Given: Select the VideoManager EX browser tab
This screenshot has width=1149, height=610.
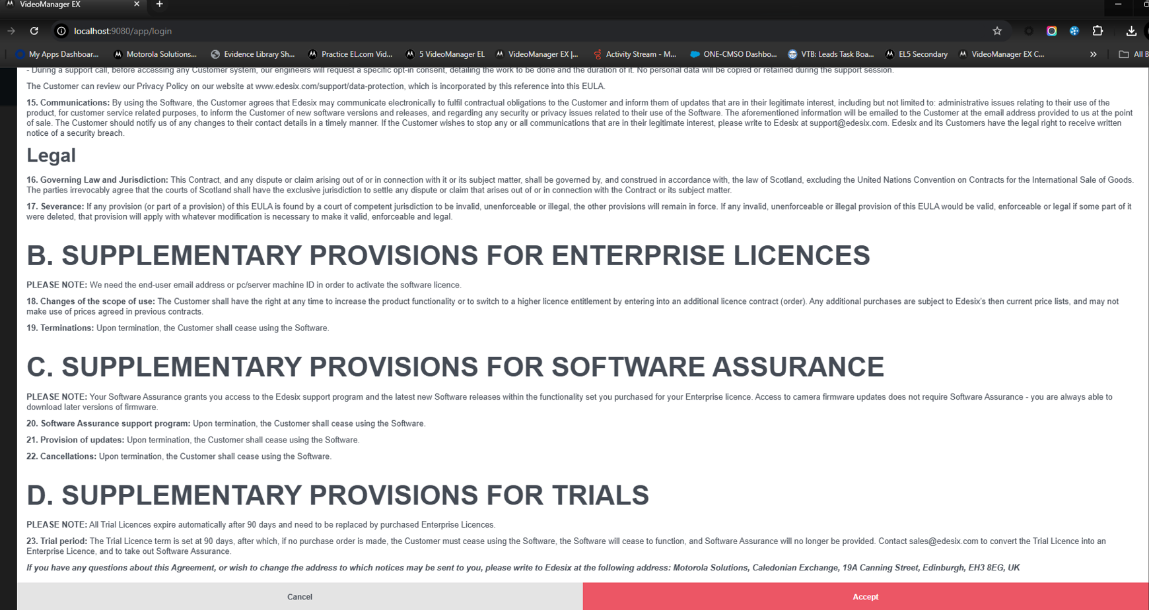Looking at the screenshot, I should pyautogui.click(x=73, y=5).
